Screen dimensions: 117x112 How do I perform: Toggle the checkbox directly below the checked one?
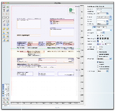tap(98, 64)
